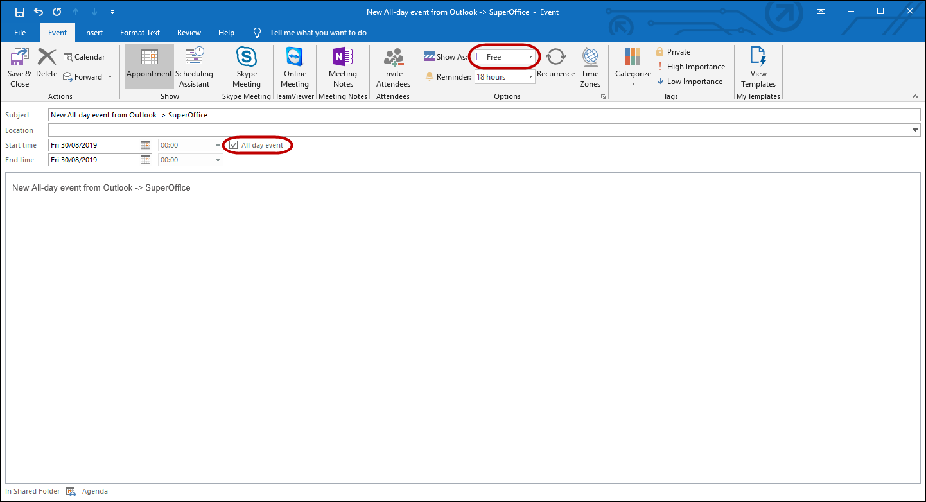Go to previous item arrow

(x=76, y=12)
